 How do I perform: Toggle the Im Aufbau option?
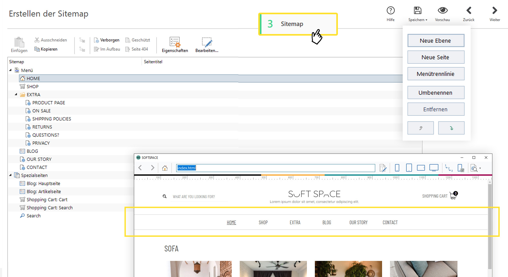point(107,49)
